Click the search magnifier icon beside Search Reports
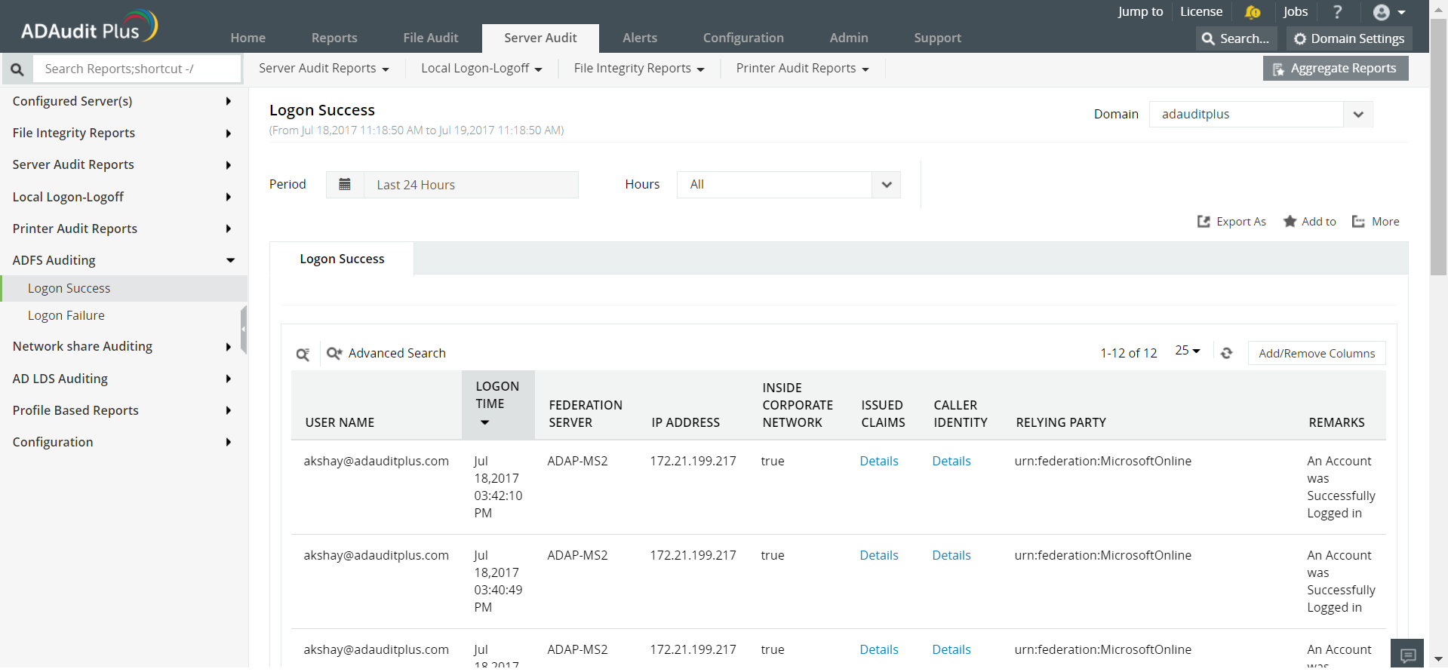This screenshot has height=672, width=1448. [x=17, y=69]
